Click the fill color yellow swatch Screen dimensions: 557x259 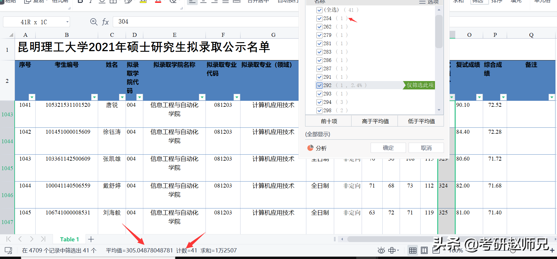143,1
